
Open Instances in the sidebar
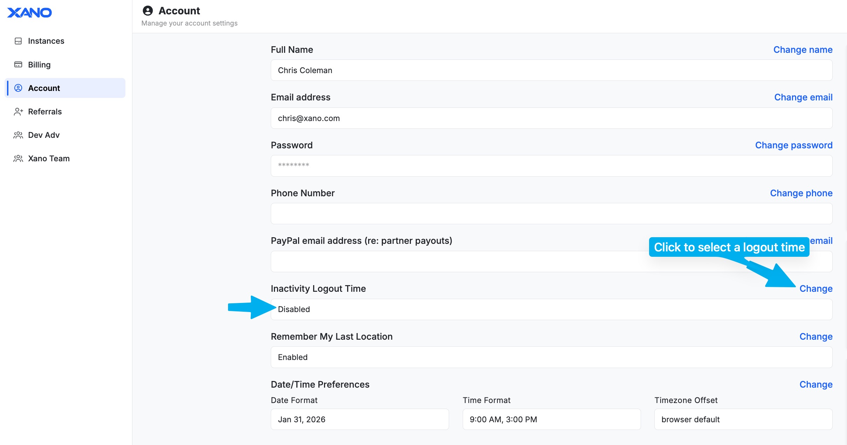click(65, 41)
